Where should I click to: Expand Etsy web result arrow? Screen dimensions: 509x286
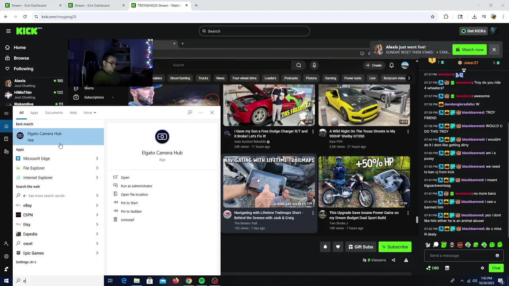coord(97,224)
